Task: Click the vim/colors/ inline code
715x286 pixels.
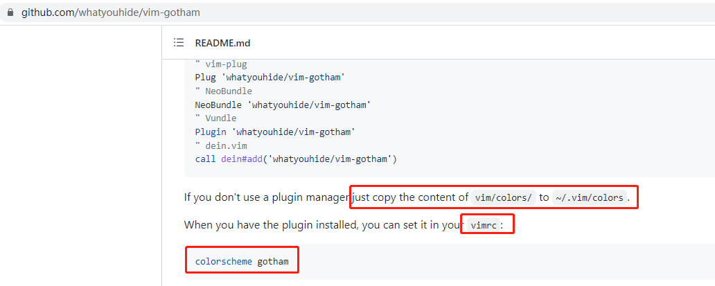Action: pyautogui.click(x=504, y=197)
